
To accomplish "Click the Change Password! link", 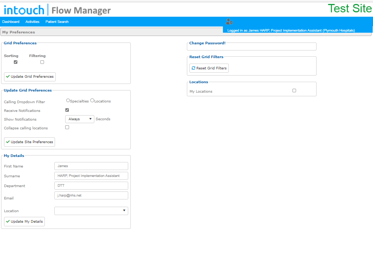I will (207, 43).
